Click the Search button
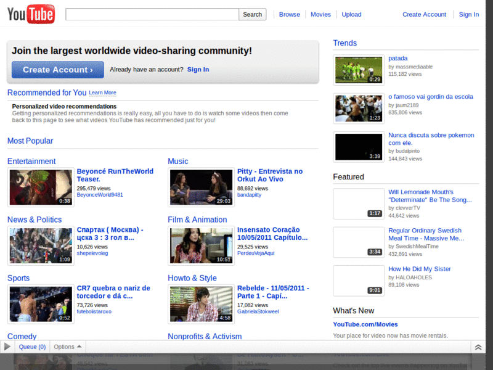 tap(252, 14)
